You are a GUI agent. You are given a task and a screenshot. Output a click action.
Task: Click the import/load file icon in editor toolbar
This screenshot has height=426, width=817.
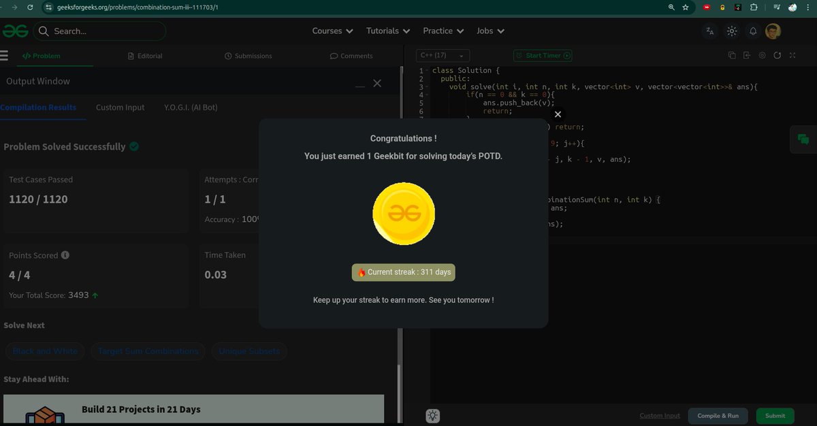747,55
